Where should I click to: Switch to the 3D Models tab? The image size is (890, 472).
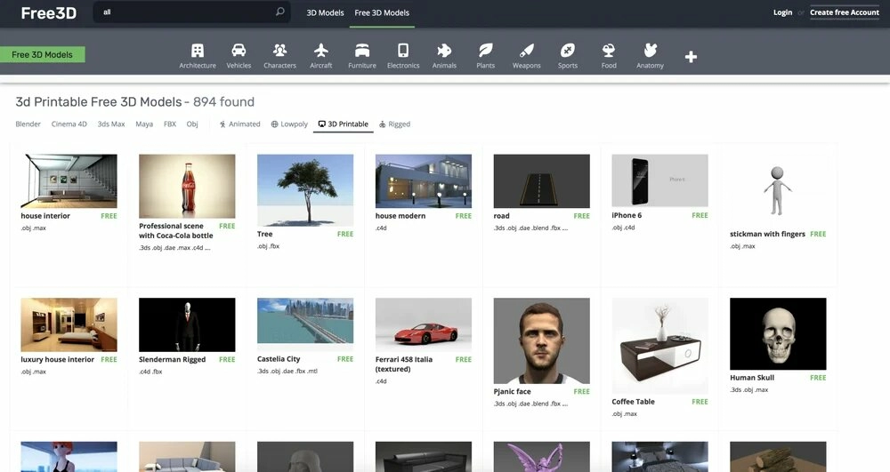[325, 12]
